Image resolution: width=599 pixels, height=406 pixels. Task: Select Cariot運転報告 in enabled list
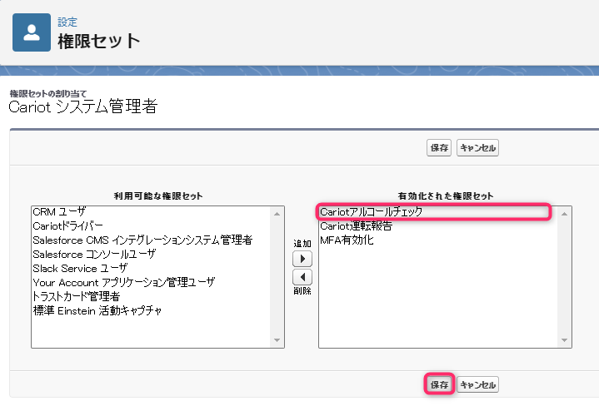tap(438, 226)
